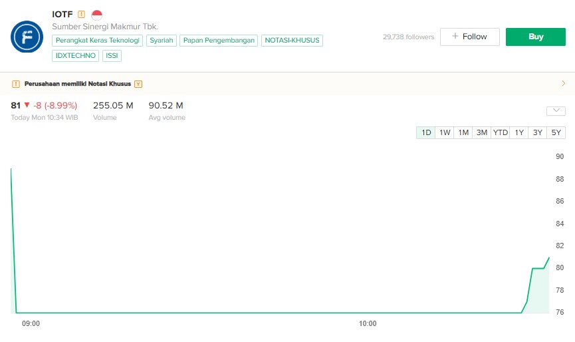Switch chart range to 1W

point(445,132)
